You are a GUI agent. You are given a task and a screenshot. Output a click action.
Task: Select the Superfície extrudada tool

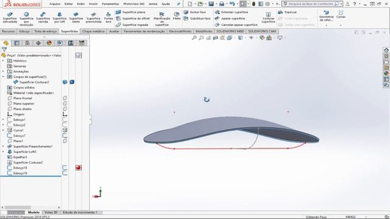pyautogui.click(x=10, y=18)
